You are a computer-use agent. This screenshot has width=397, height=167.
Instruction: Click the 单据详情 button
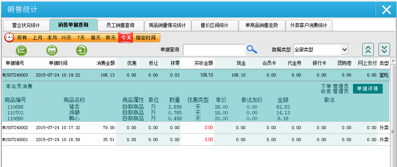pos(367,89)
